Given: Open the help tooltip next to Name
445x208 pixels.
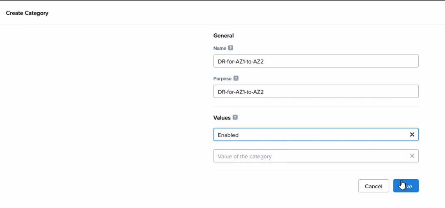Looking at the screenshot, I should pyautogui.click(x=230, y=48).
